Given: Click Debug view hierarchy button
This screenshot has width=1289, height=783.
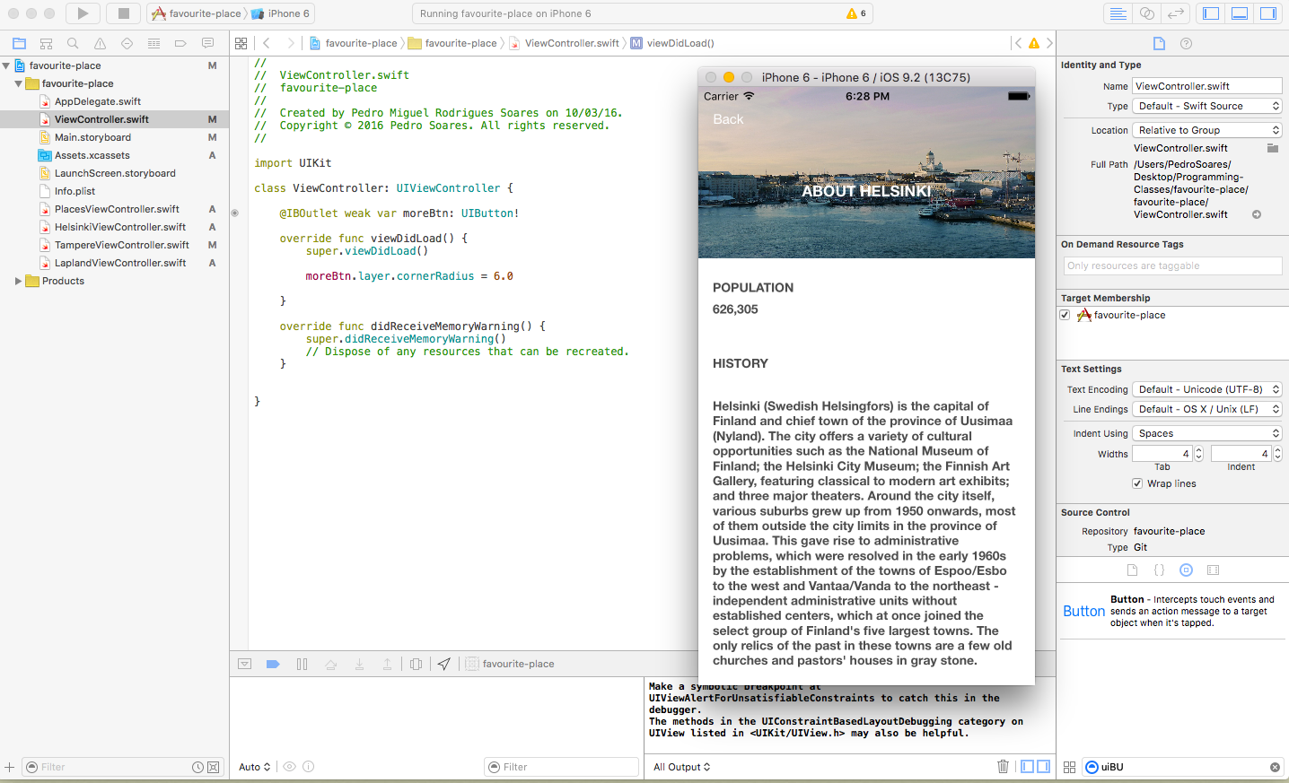Looking at the screenshot, I should [x=416, y=664].
